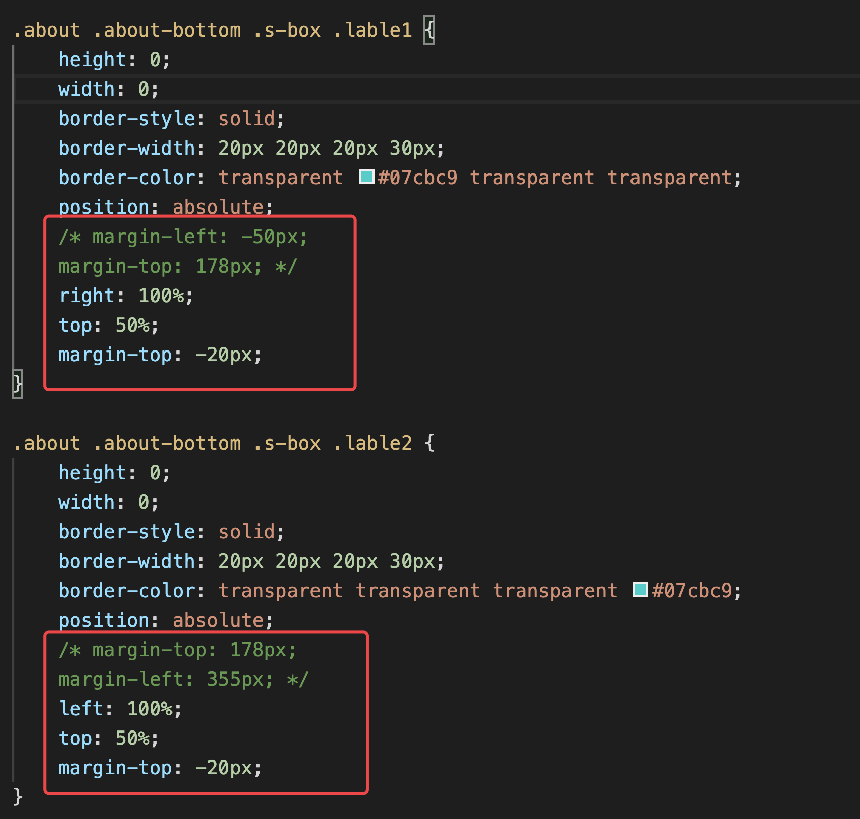Click 'border-style: solid;' in lable1 rule

pos(171,119)
